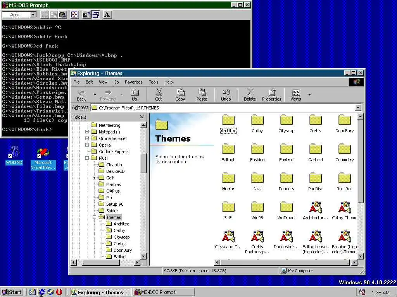
Task: Click the Back toolbar button in Explorer
Action: click(81, 95)
